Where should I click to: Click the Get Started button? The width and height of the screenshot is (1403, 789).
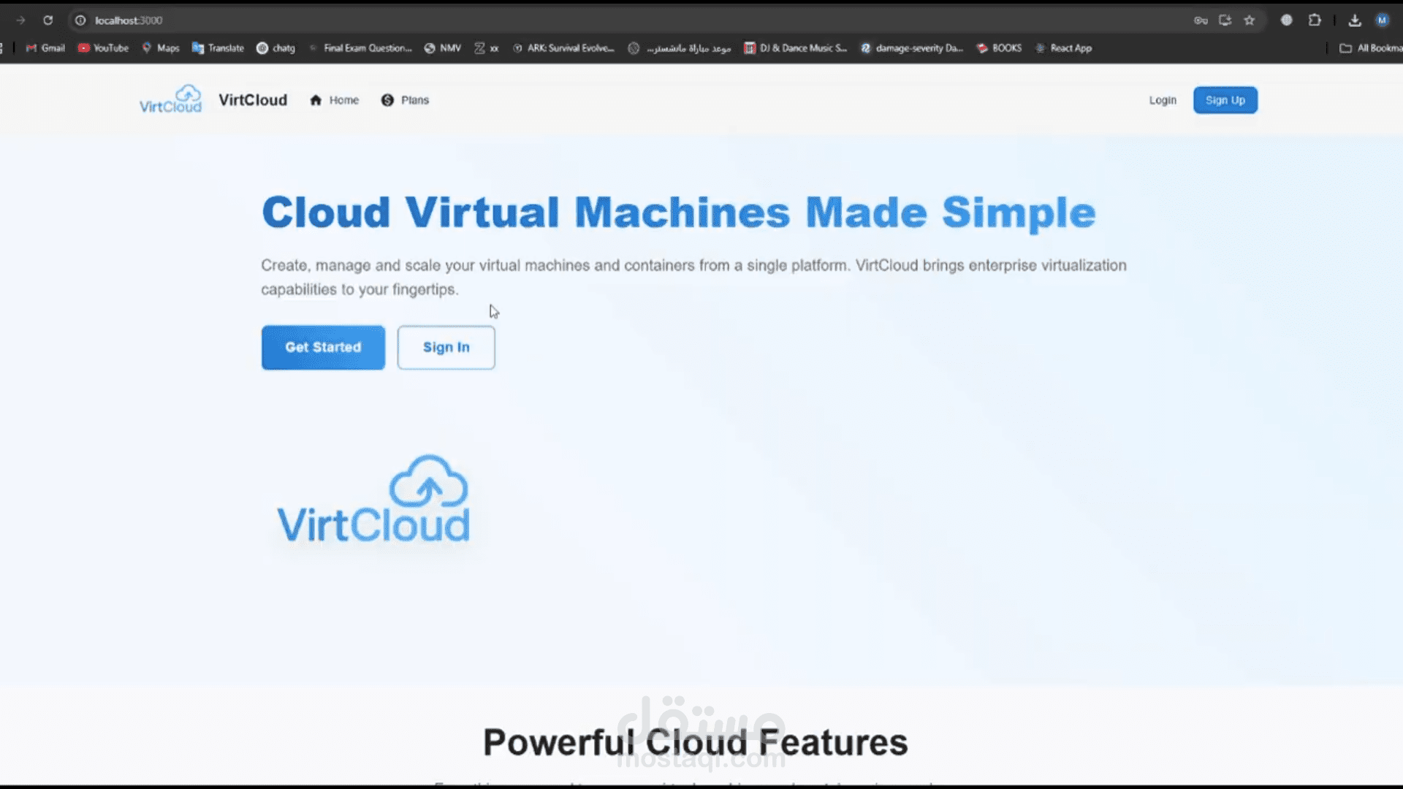[x=323, y=348]
